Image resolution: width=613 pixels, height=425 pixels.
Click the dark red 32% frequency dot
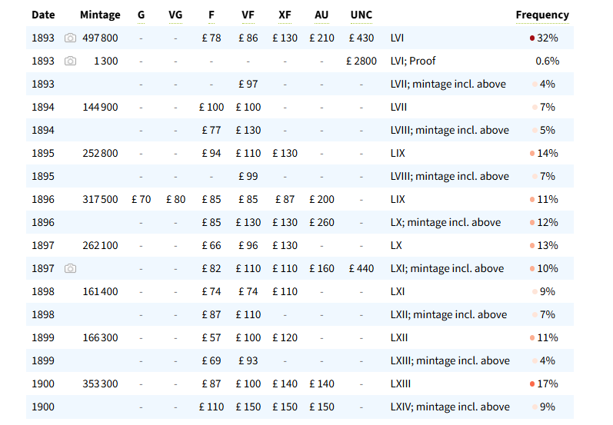click(x=531, y=38)
